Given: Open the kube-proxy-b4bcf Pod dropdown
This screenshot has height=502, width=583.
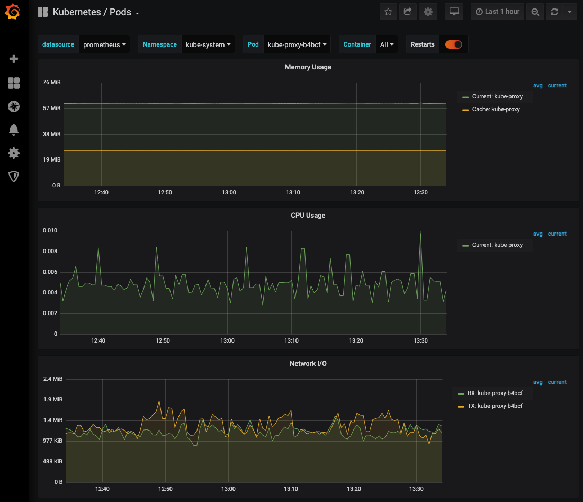Looking at the screenshot, I should point(297,44).
